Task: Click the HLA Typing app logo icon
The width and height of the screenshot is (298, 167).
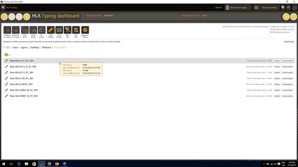Action: (3, 7)
